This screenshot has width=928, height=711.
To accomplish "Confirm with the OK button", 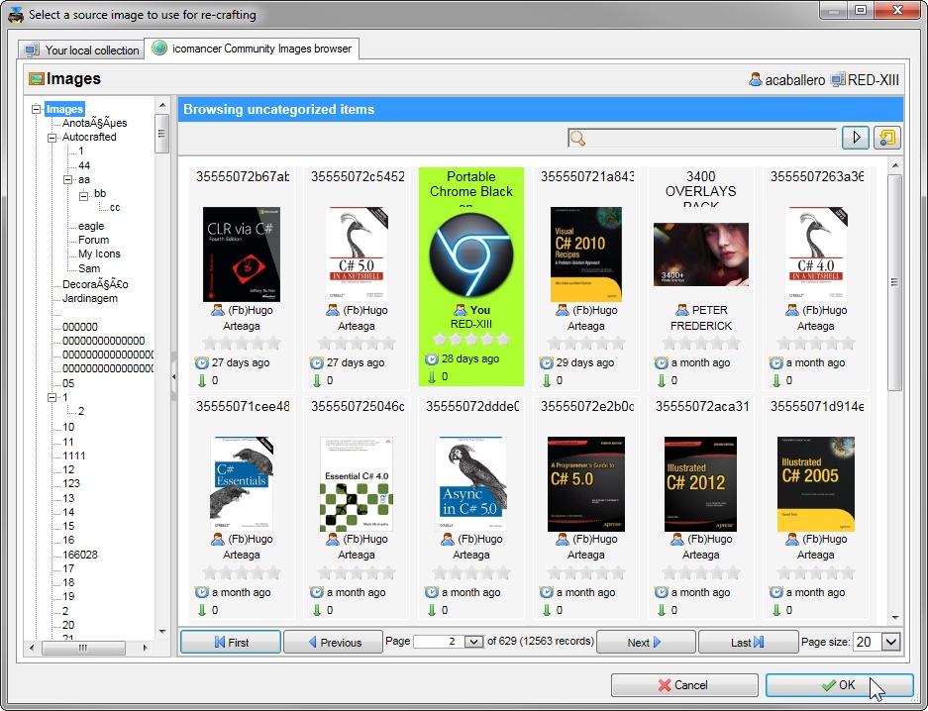I will point(839,685).
